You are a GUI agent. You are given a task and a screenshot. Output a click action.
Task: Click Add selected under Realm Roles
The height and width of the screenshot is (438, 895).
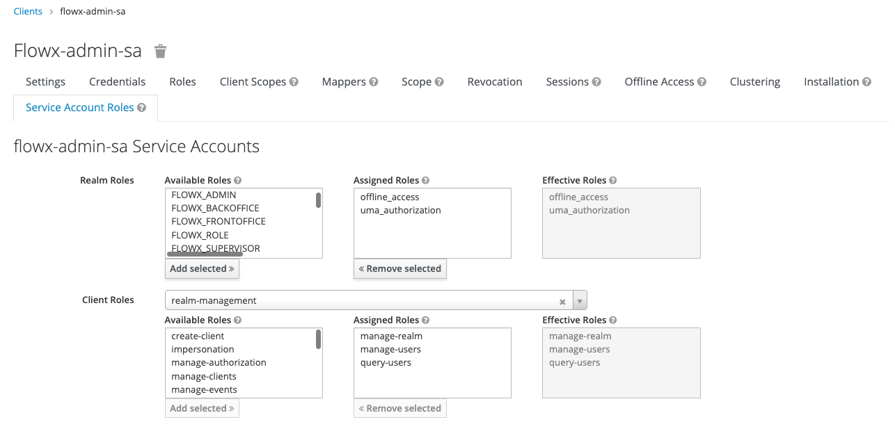(x=202, y=268)
